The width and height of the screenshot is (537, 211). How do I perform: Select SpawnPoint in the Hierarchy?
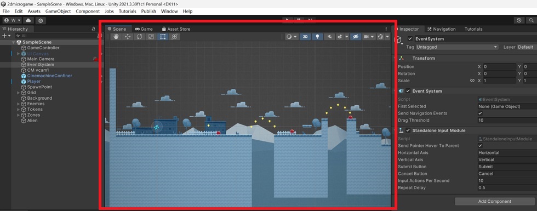(x=39, y=87)
